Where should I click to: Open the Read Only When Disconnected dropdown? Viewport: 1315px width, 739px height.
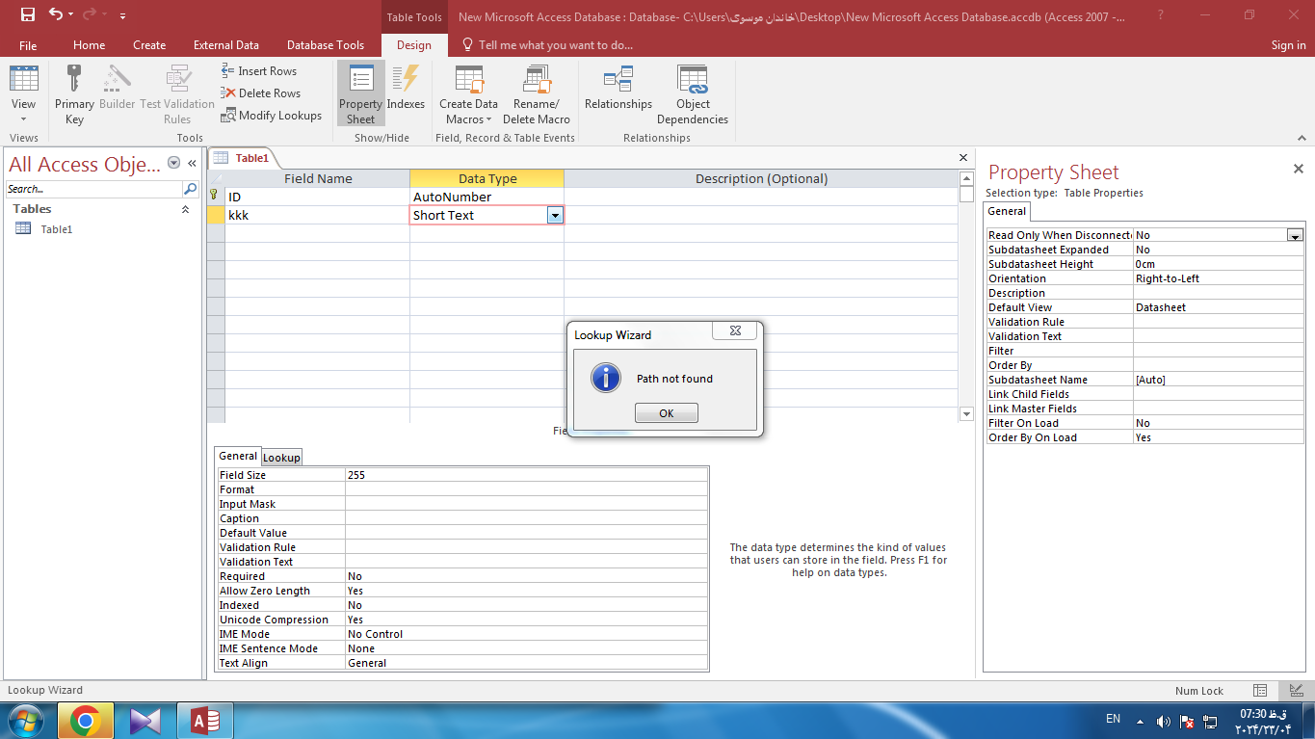[1295, 235]
